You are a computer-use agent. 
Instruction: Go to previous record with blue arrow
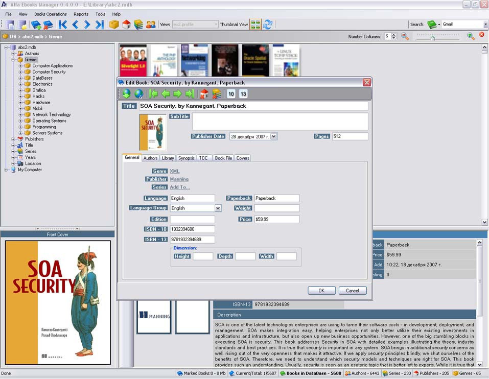75,25
